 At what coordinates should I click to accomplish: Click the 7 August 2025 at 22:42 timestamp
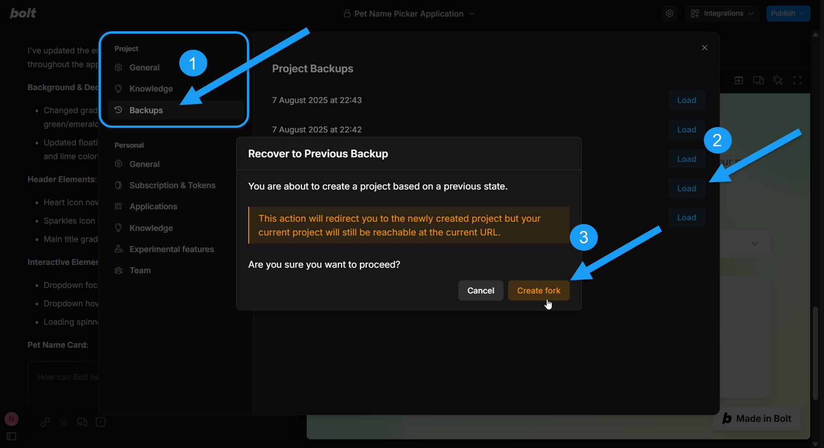pyautogui.click(x=317, y=130)
